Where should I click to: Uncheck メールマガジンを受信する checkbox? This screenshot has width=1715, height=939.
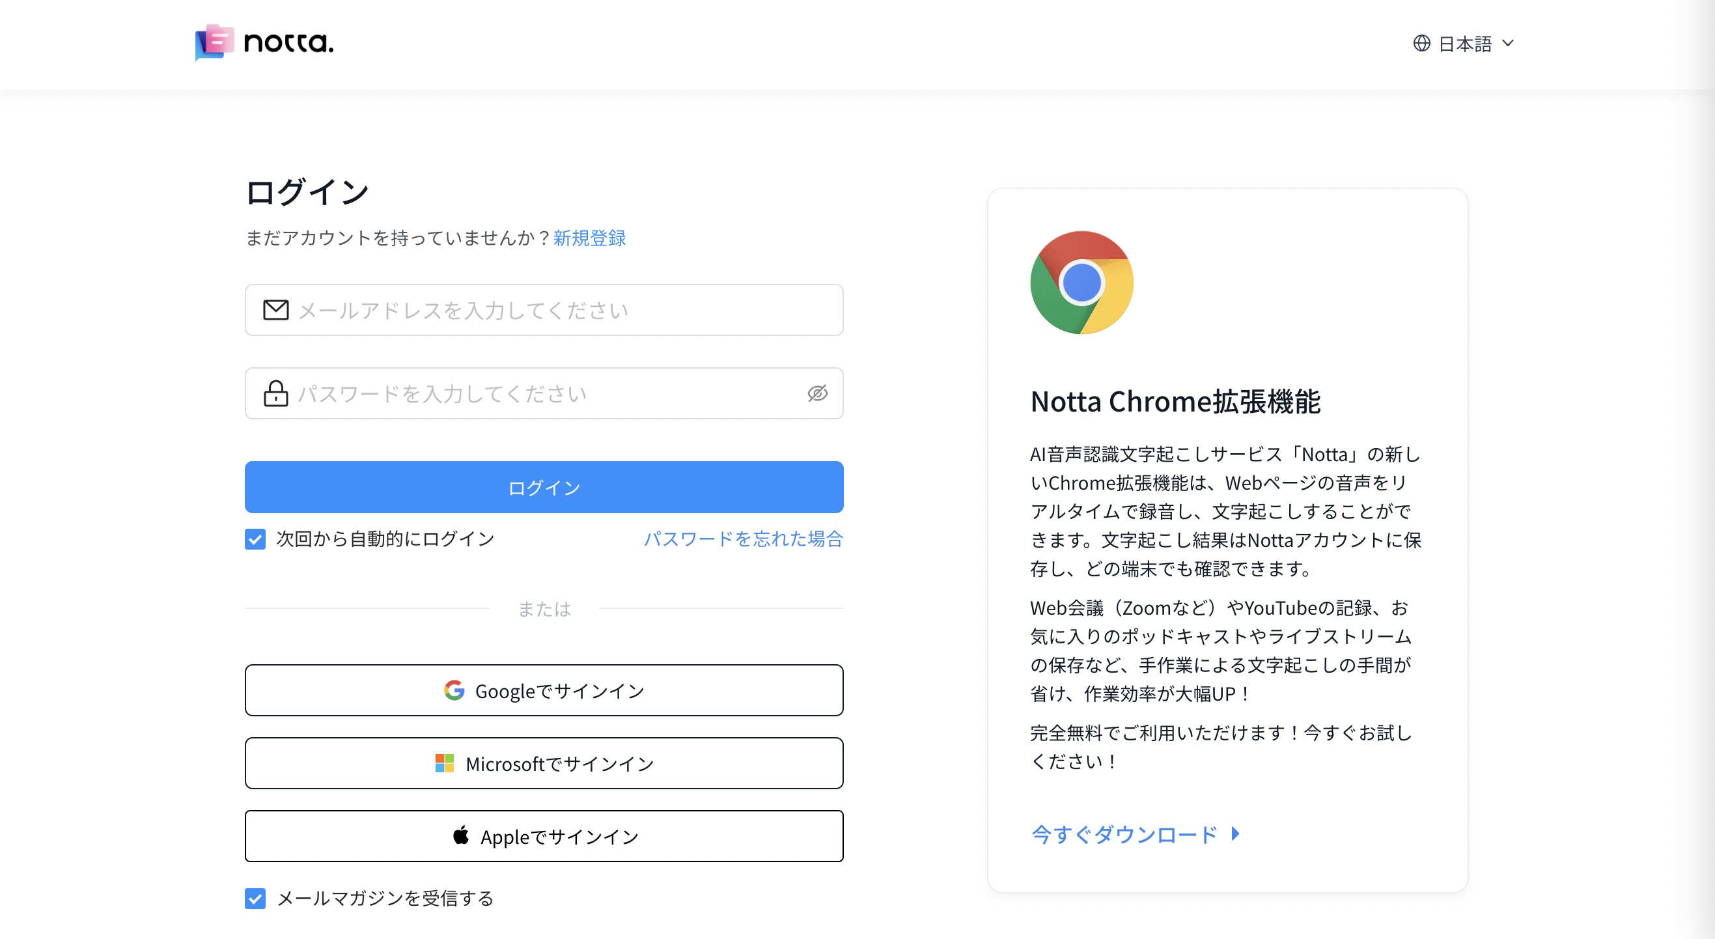click(x=255, y=899)
